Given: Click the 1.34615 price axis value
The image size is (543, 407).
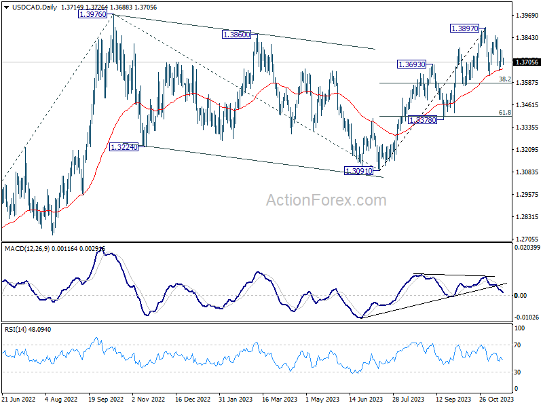Looking at the screenshot, I should click(527, 105).
